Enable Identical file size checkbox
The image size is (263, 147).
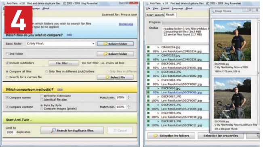click(42, 99)
